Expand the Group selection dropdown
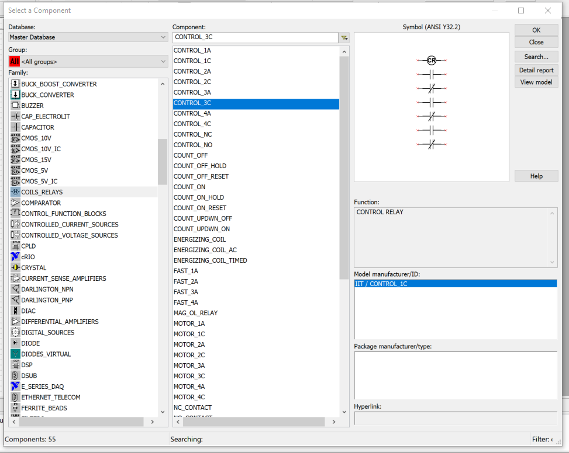 [164, 61]
